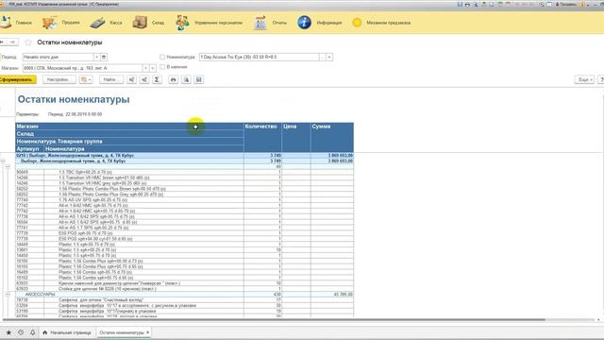604x340 pixels.
Task: Click the preview icon in title bar
Action: [x=476, y=4]
